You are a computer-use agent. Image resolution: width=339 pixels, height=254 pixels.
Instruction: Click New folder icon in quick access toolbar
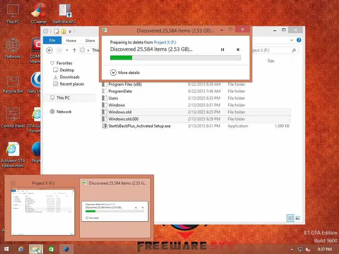[x=64, y=31]
